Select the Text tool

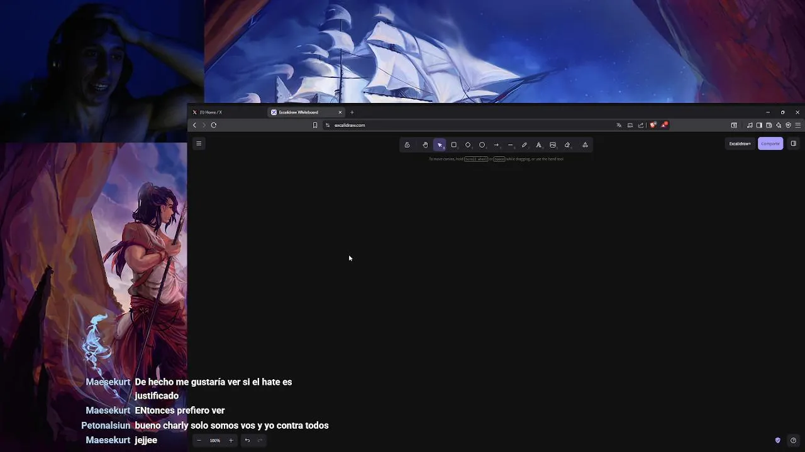538,145
